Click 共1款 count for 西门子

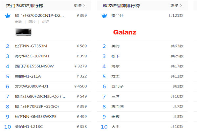(x=178, y=86)
